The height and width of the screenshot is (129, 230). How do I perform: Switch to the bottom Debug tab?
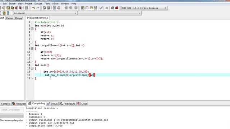(x=52, y=104)
